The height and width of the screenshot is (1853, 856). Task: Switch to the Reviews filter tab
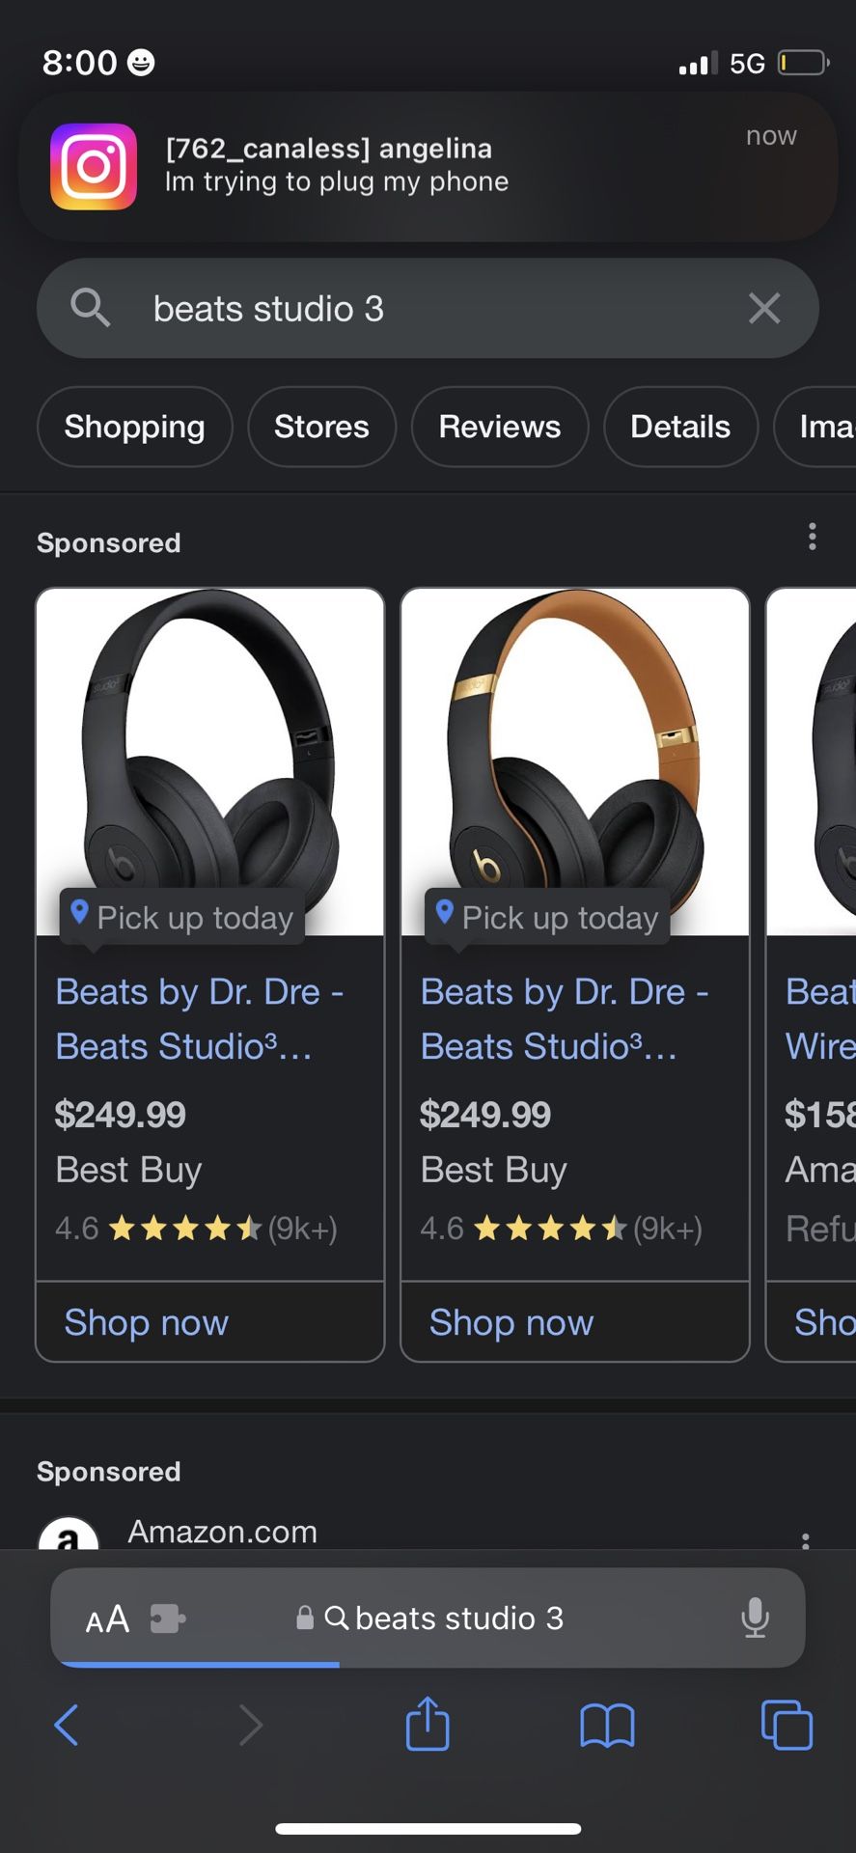(499, 427)
